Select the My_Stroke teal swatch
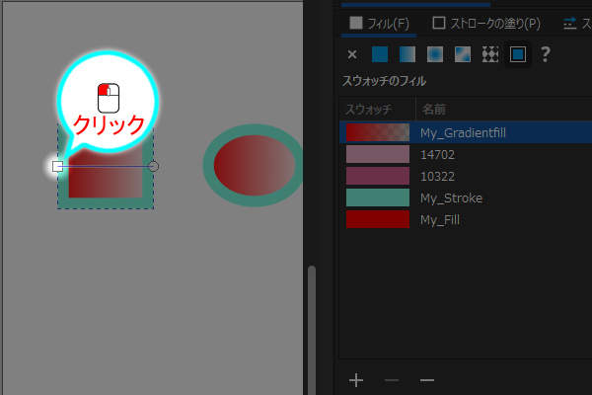 (x=378, y=197)
